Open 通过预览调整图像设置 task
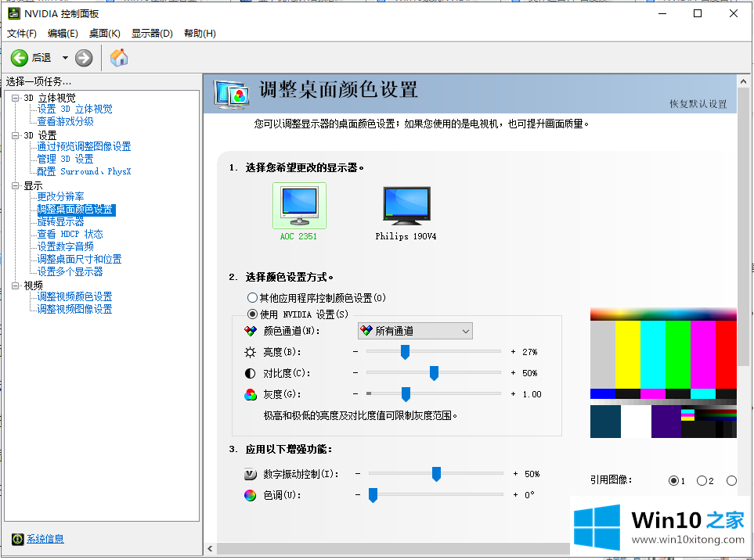 click(84, 146)
